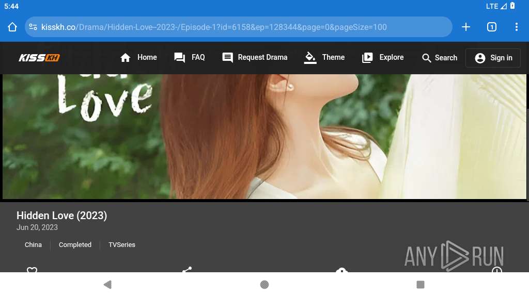Check the battery indicator in status bar

pos(512,6)
